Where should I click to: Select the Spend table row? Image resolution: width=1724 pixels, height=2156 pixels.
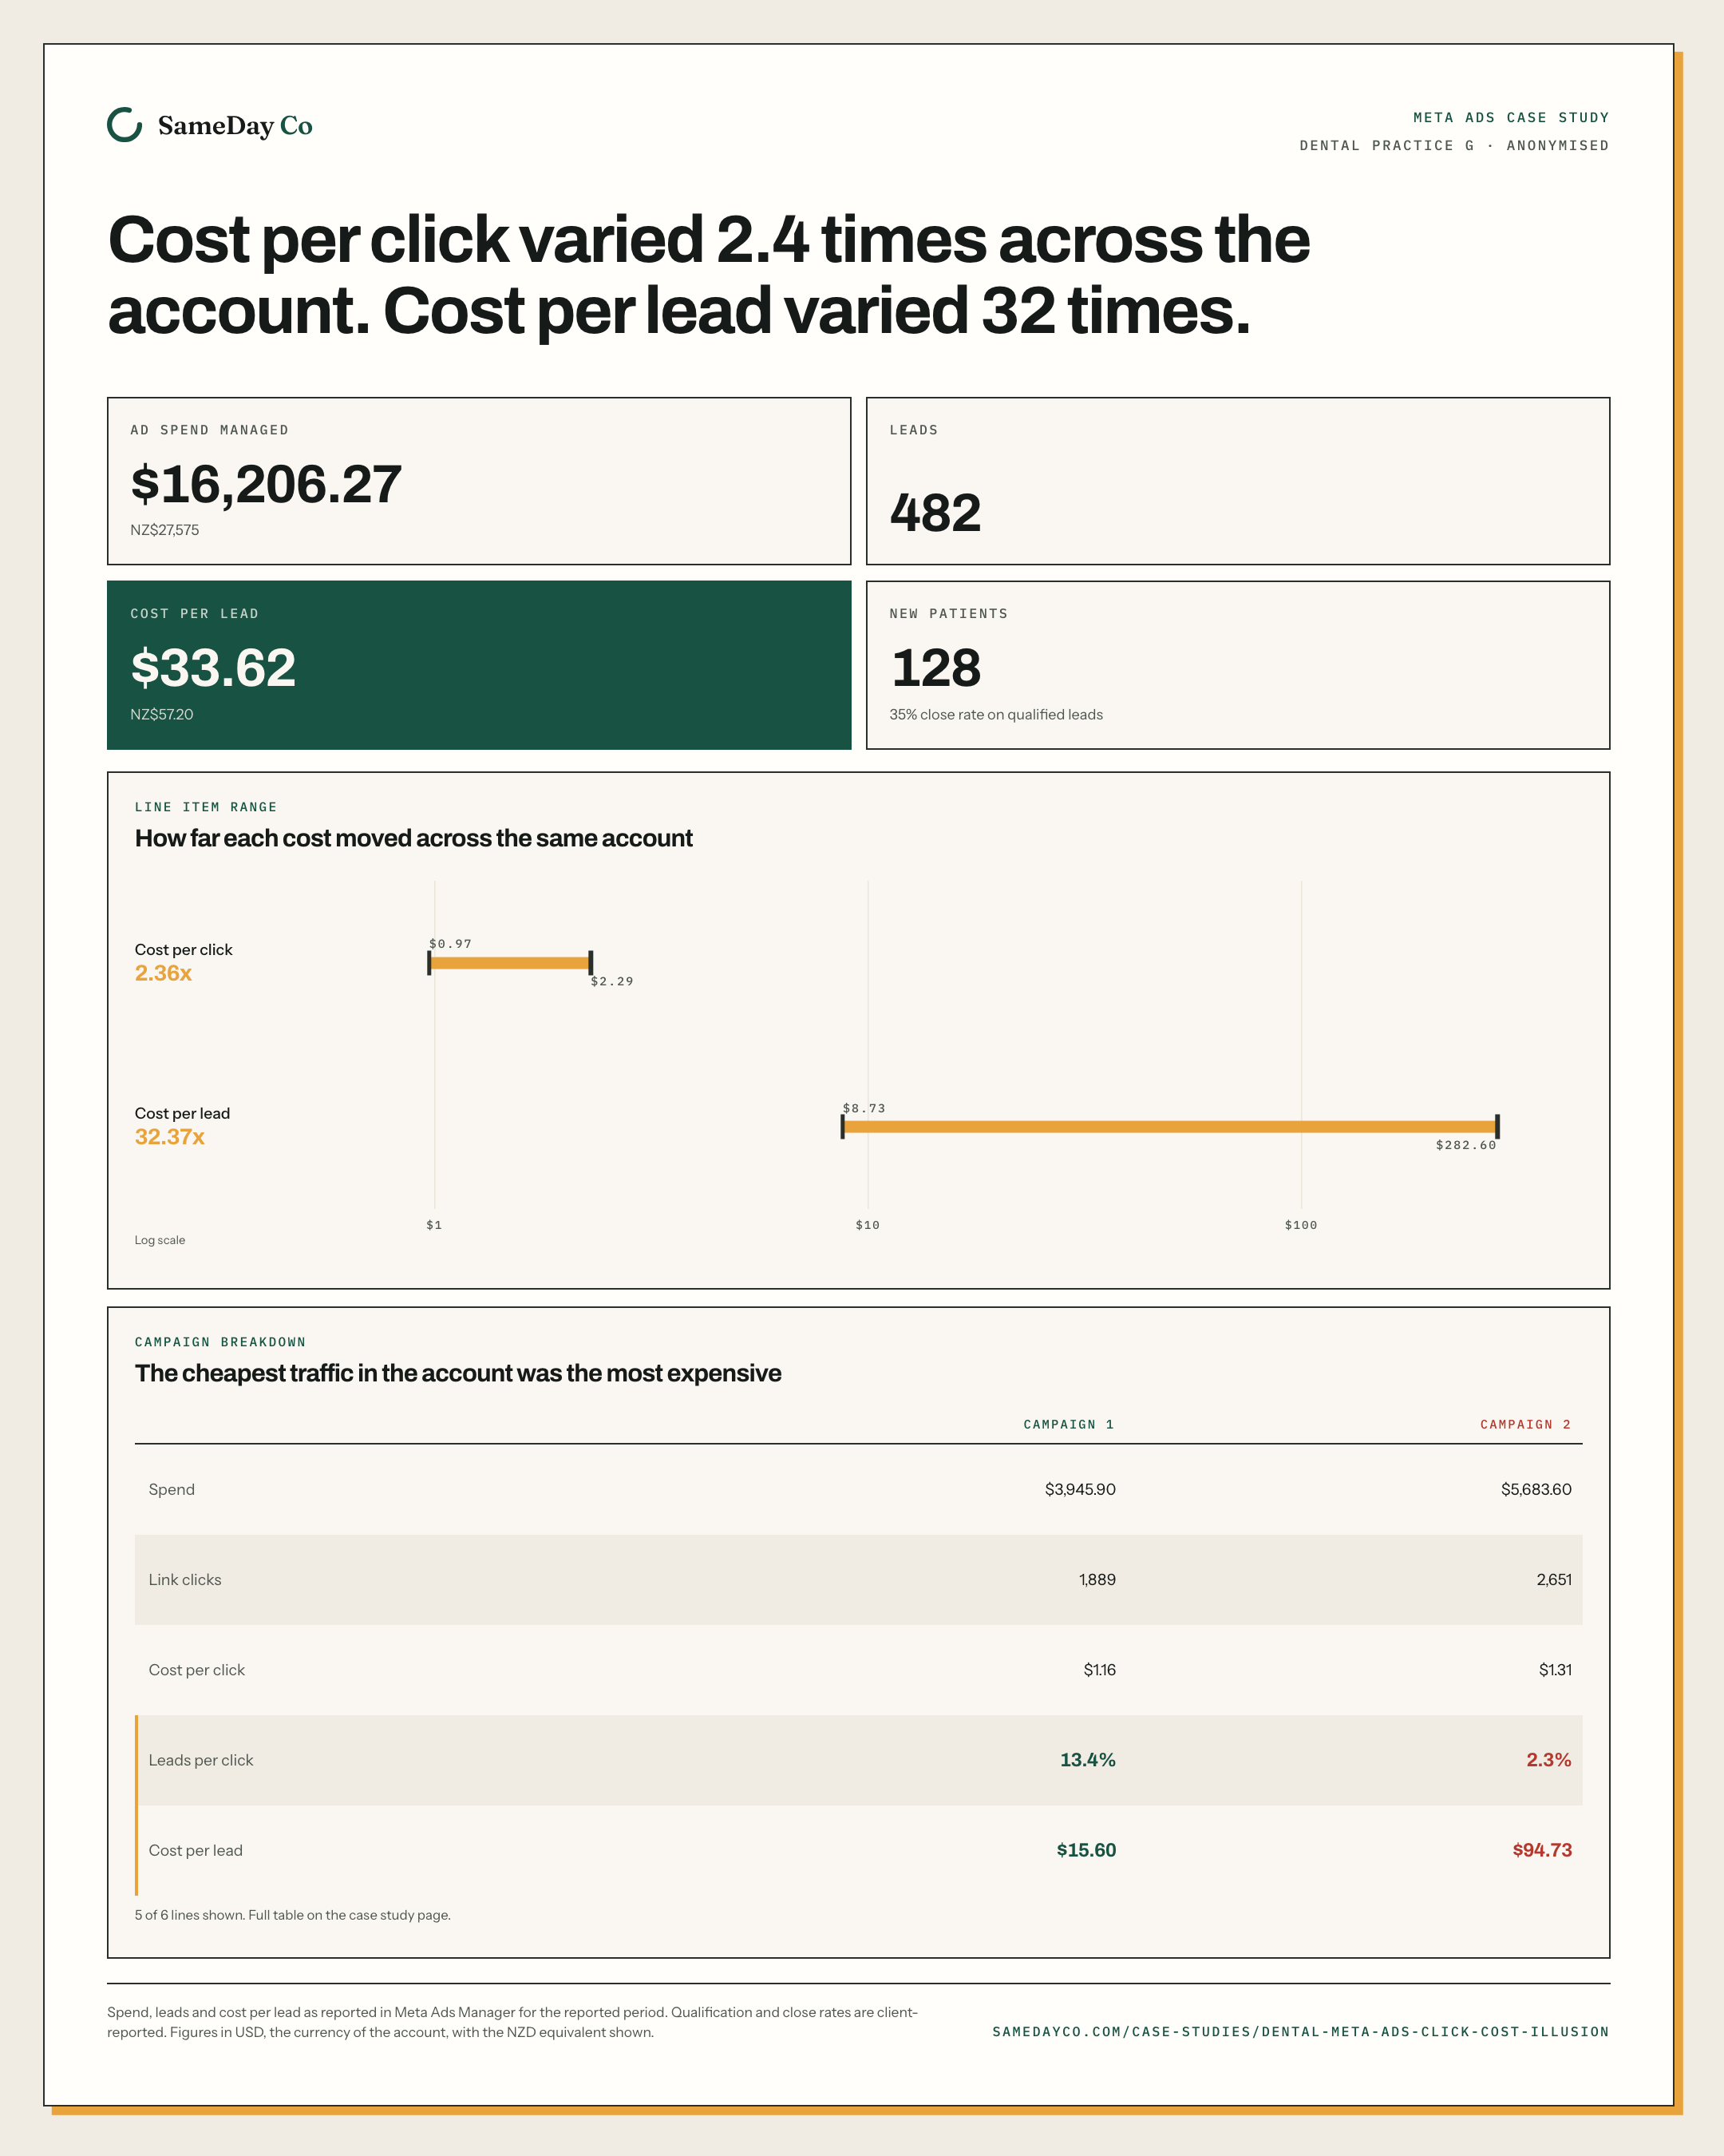(x=859, y=1489)
